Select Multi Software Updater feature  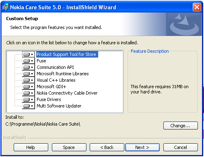[x=59, y=106]
